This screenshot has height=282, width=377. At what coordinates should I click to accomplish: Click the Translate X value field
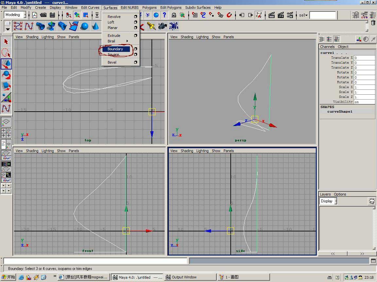[364, 58]
